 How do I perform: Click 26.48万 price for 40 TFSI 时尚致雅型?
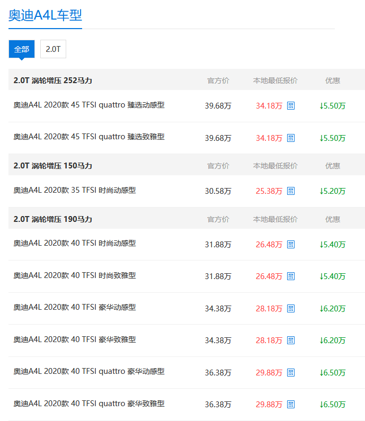click(269, 276)
